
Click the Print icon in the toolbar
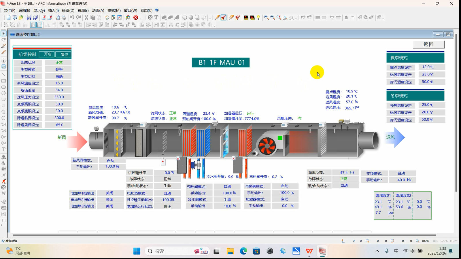[64, 18]
